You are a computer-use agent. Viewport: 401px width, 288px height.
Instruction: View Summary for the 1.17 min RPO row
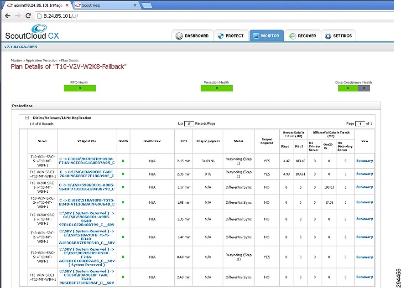[365, 187]
